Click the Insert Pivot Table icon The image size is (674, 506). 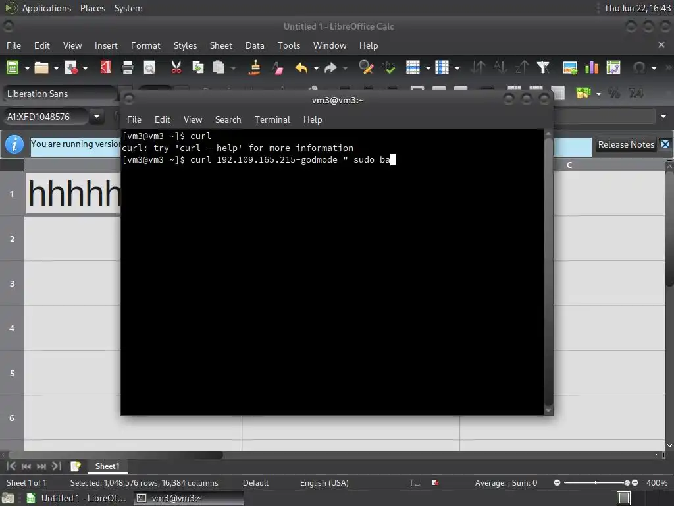(x=613, y=68)
